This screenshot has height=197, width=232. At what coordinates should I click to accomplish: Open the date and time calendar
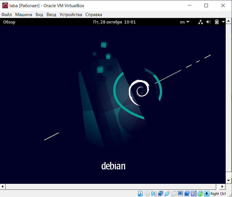[114, 22]
